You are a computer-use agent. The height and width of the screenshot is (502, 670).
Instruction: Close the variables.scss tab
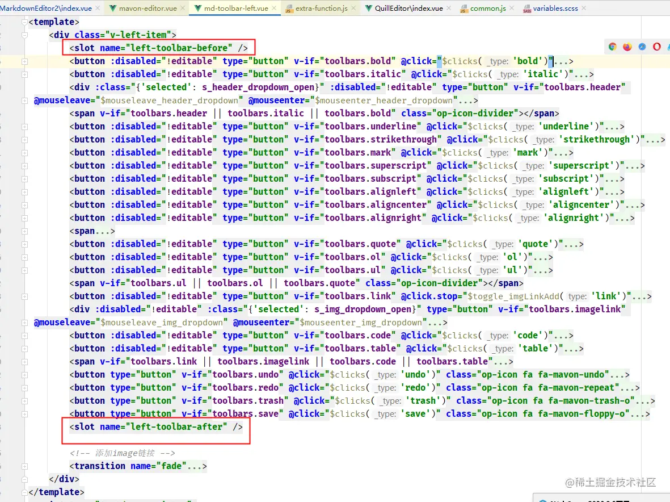point(584,8)
